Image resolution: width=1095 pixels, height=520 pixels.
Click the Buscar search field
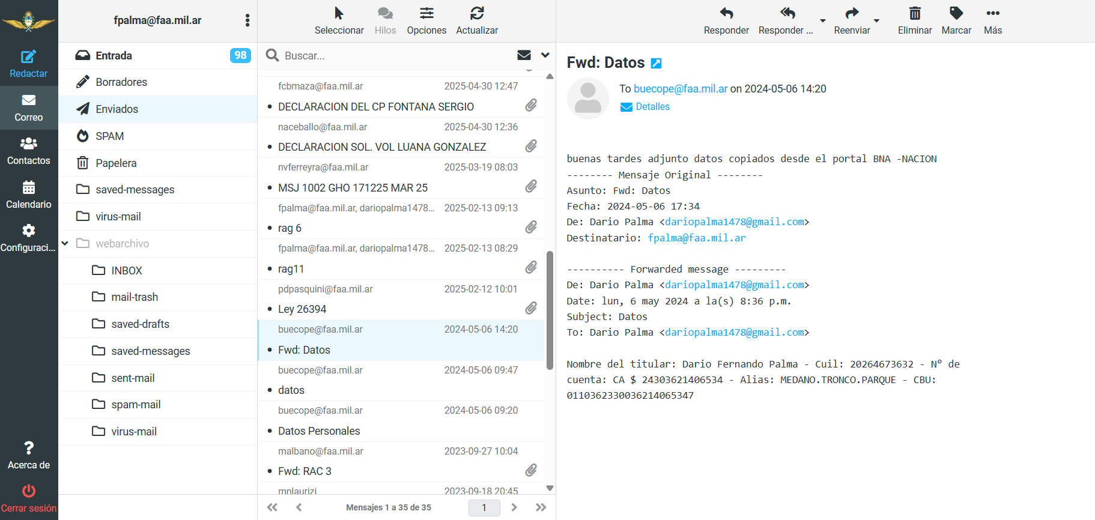pyautogui.click(x=396, y=56)
